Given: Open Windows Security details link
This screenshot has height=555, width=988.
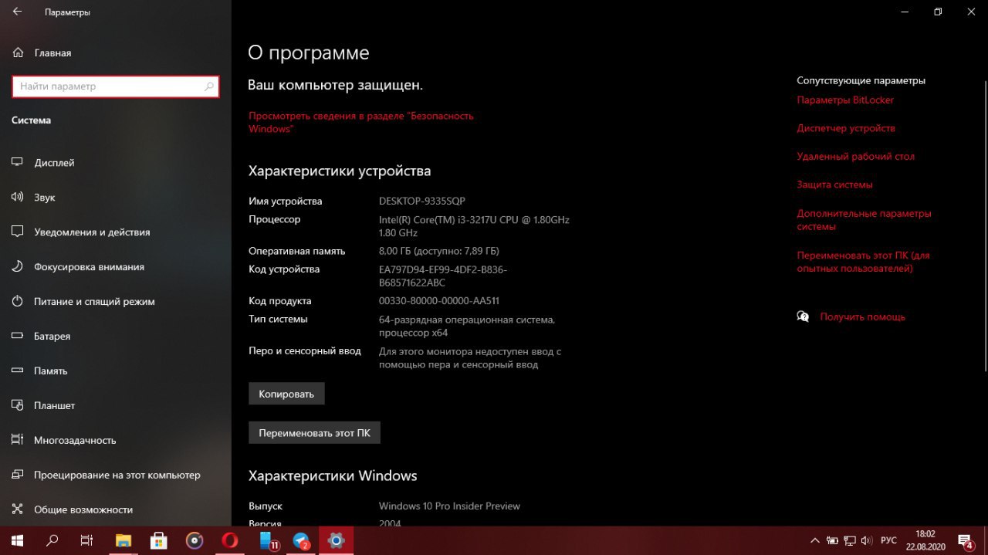Looking at the screenshot, I should click(360, 122).
